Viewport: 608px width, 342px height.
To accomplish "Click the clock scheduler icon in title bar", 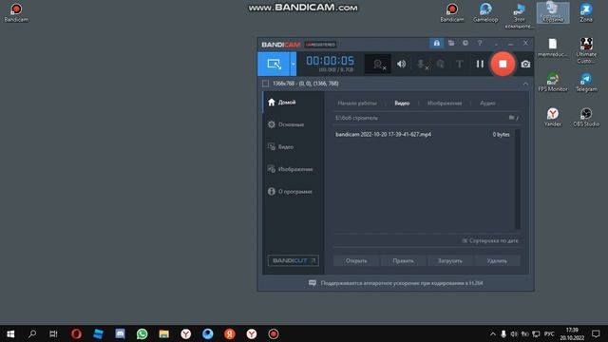I will [465, 43].
